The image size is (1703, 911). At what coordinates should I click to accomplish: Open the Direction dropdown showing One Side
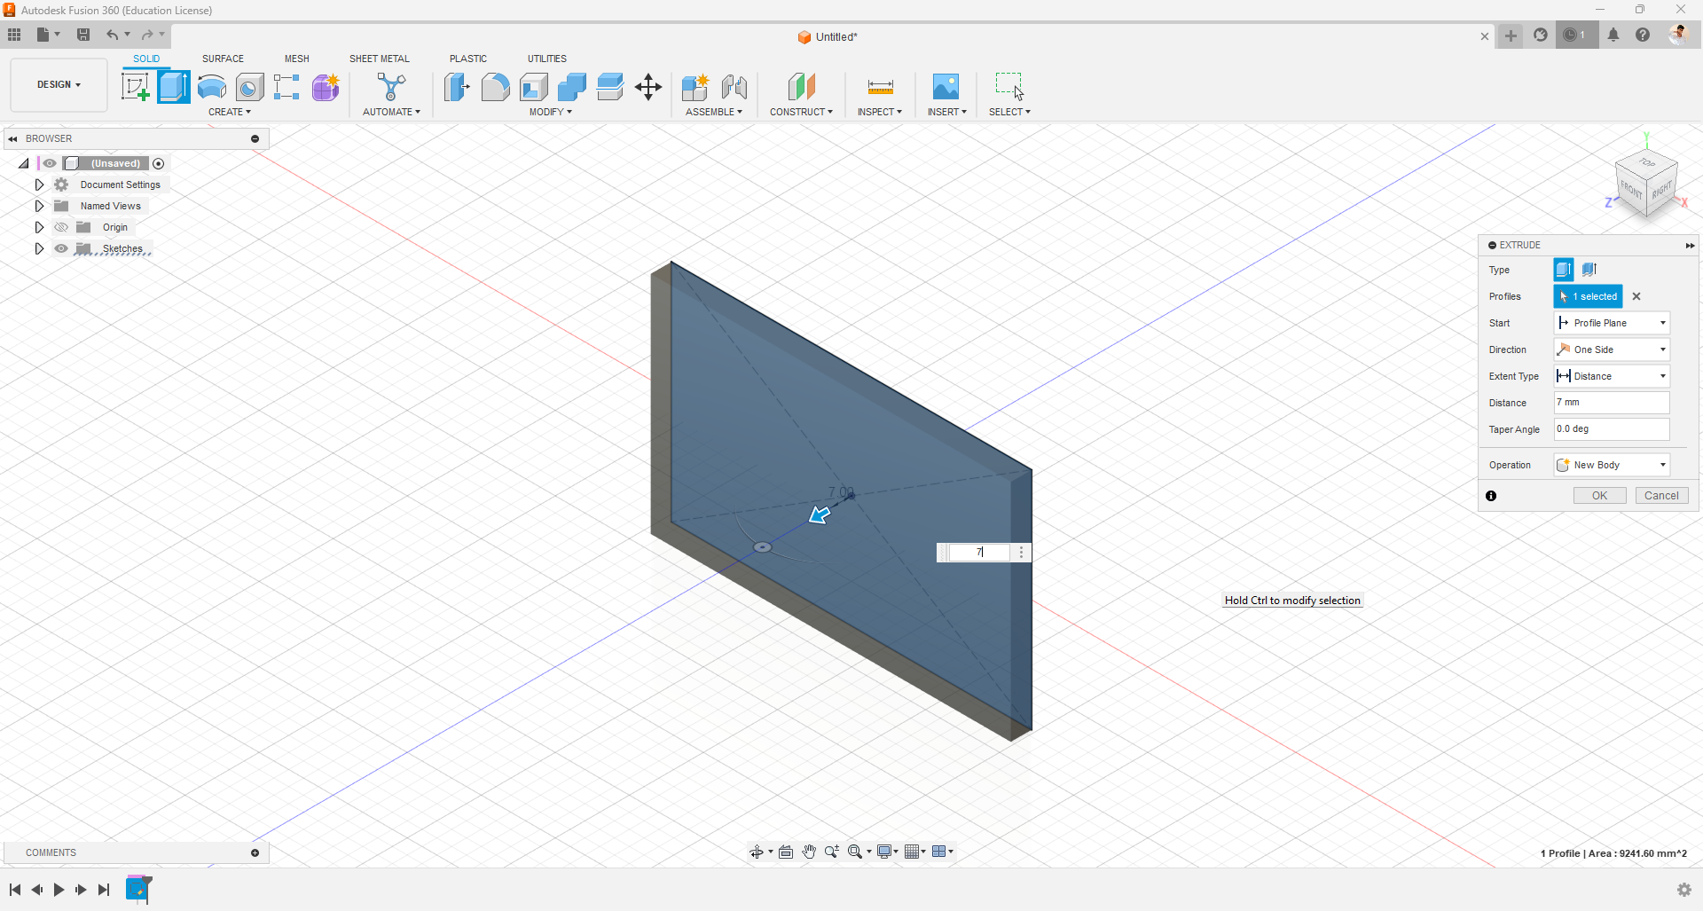pyautogui.click(x=1612, y=349)
